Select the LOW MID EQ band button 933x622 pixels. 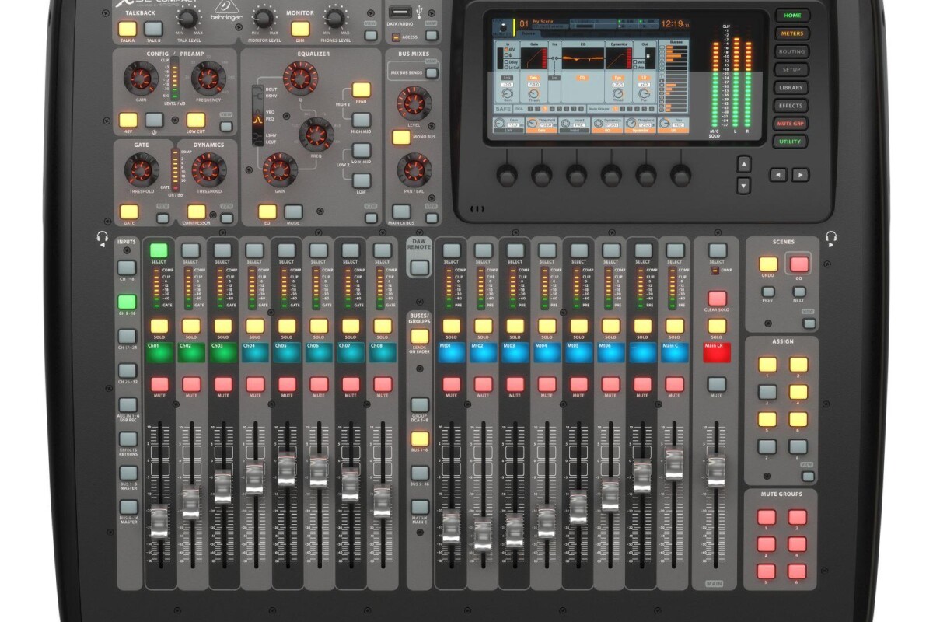(x=361, y=150)
